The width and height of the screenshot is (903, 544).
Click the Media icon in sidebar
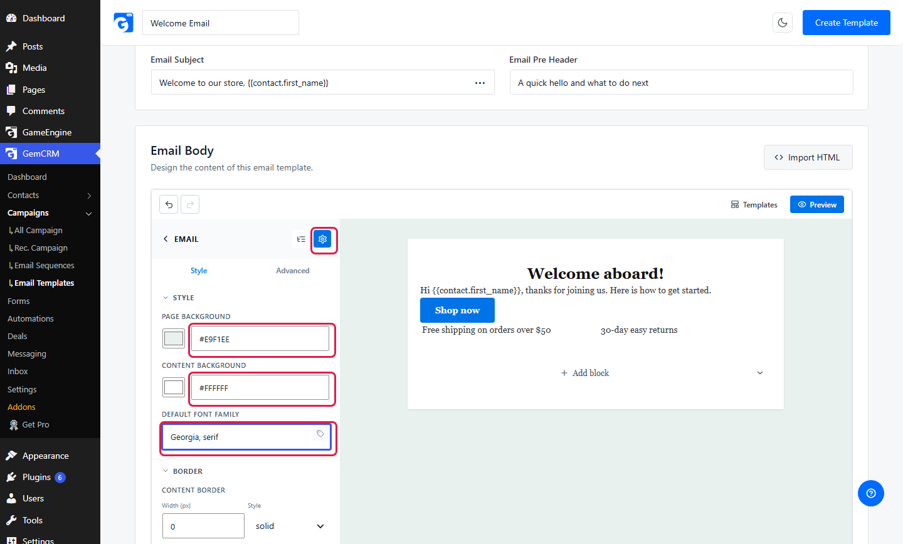[x=11, y=68]
